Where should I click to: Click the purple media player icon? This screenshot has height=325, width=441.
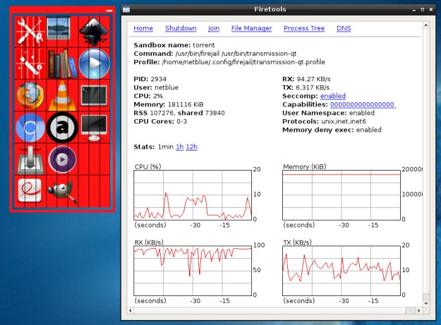(63, 159)
